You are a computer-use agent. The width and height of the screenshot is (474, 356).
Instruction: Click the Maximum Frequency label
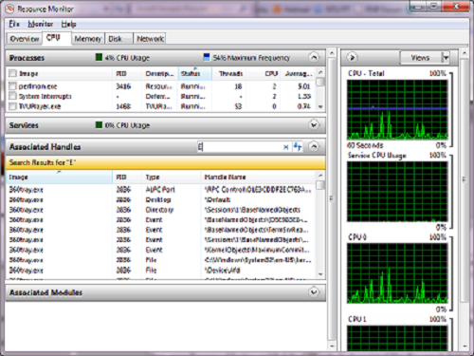pyautogui.click(x=251, y=58)
